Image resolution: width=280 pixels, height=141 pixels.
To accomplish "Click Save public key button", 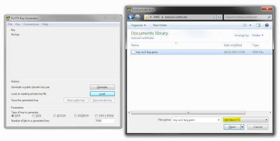I will point(76,100).
